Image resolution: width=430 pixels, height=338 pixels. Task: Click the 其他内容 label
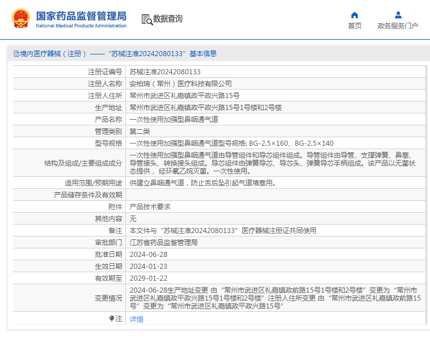point(108,219)
